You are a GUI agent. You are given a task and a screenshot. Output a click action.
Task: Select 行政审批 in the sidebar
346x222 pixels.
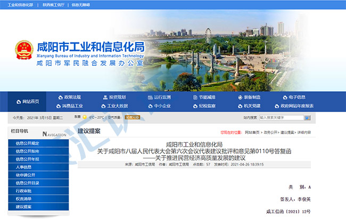coord(38,191)
